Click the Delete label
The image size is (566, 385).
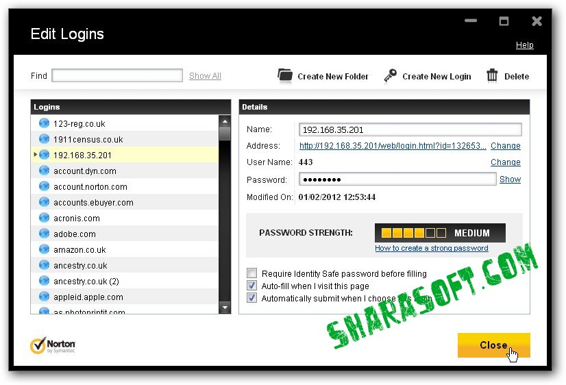point(517,77)
